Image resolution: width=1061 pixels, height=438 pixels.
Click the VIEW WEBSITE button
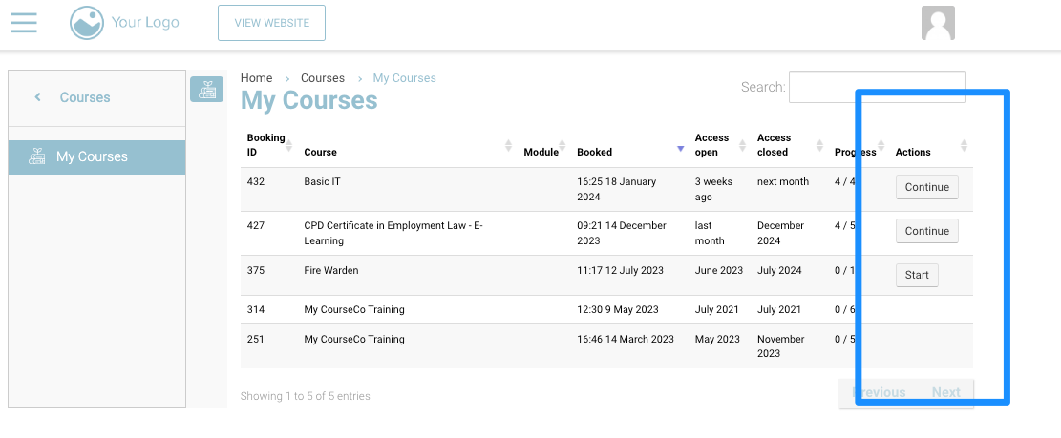[x=271, y=23]
